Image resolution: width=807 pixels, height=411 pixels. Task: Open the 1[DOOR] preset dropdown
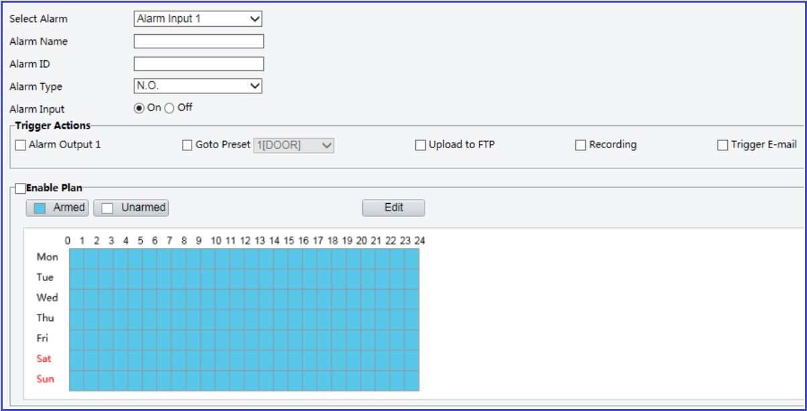(x=294, y=145)
